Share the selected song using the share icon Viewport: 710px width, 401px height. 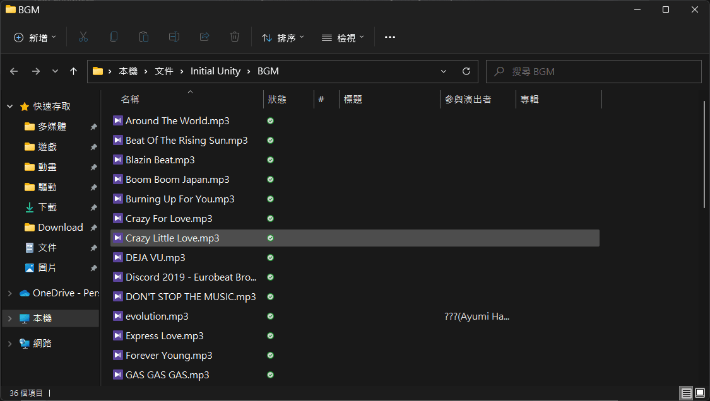pyautogui.click(x=204, y=37)
